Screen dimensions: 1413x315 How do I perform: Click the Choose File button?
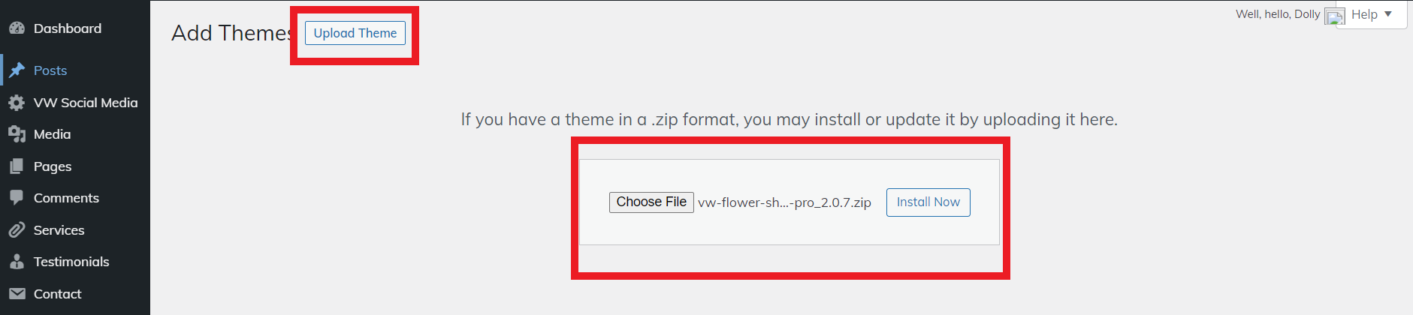click(x=651, y=202)
